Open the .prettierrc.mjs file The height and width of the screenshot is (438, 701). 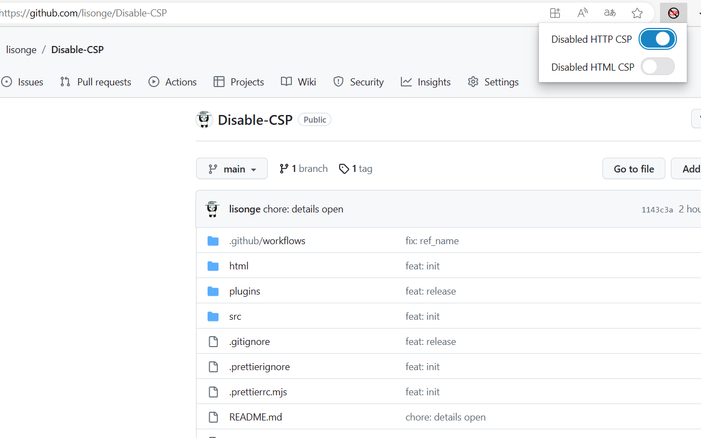[x=258, y=391]
